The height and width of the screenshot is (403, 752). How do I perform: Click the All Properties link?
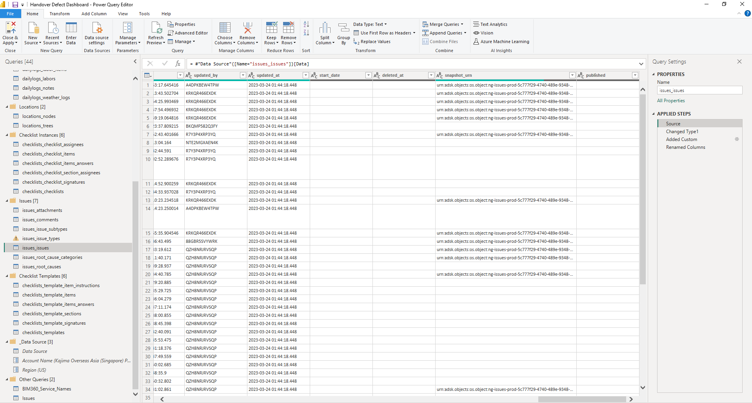click(x=671, y=101)
